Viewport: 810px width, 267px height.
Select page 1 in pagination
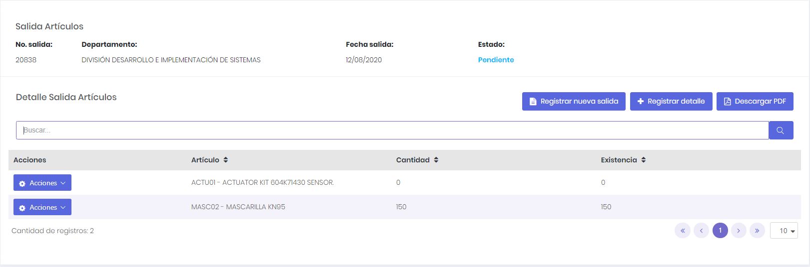(x=720, y=231)
